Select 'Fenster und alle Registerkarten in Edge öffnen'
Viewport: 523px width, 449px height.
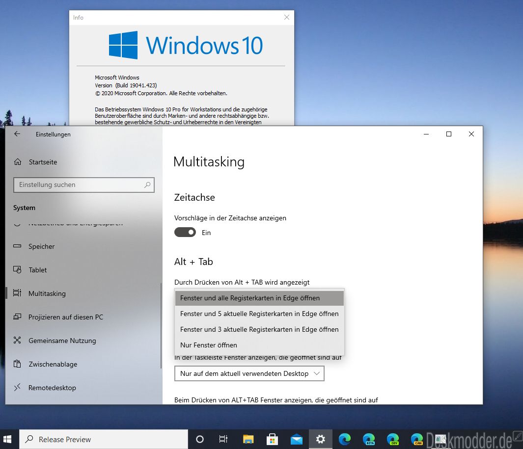259,298
